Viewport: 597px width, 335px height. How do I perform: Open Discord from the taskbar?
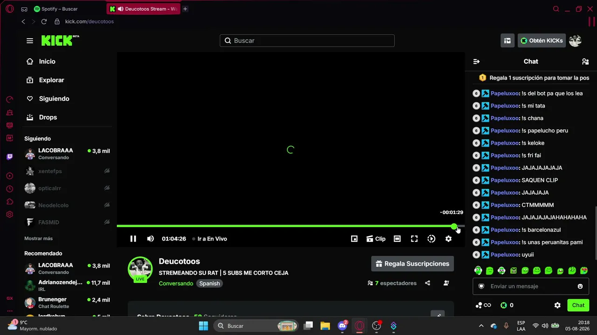(x=342, y=326)
